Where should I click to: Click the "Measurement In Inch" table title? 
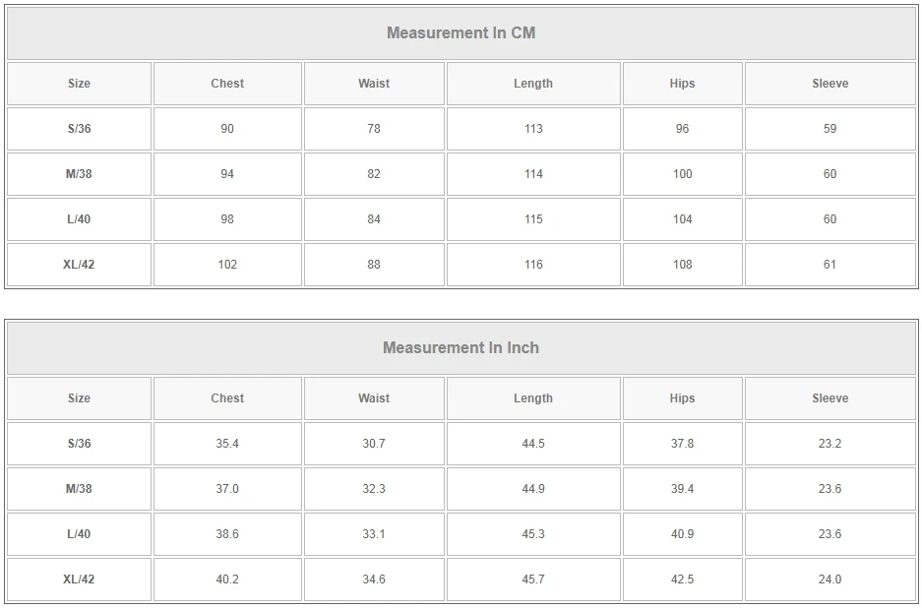point(461,347)
